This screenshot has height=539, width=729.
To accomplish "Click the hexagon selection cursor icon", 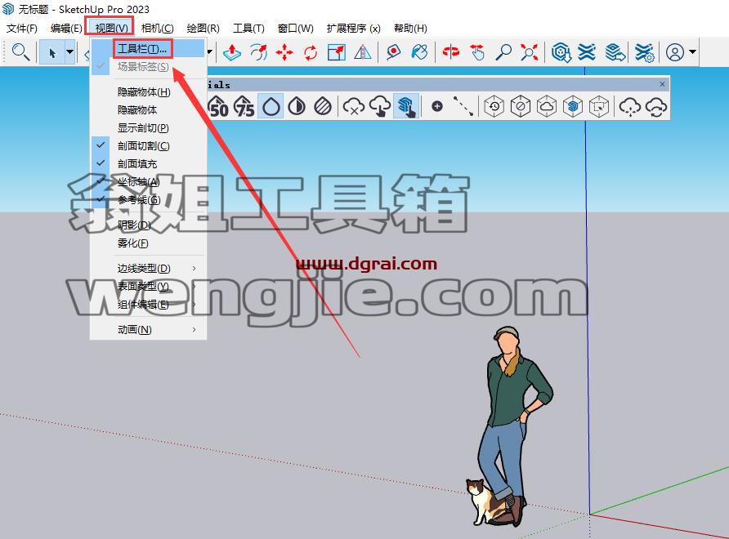I will coord(599,106).
